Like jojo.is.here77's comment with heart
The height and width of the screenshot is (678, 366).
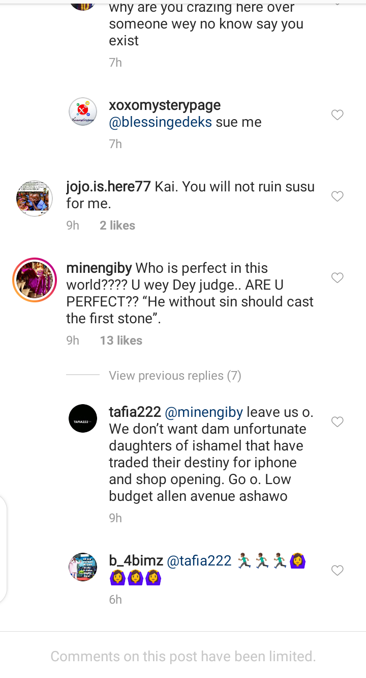[x=338, y=196]
